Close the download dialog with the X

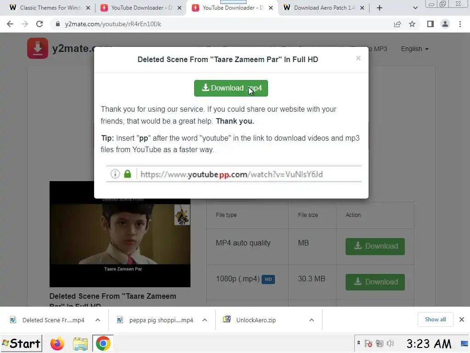[x=358, y=58]
